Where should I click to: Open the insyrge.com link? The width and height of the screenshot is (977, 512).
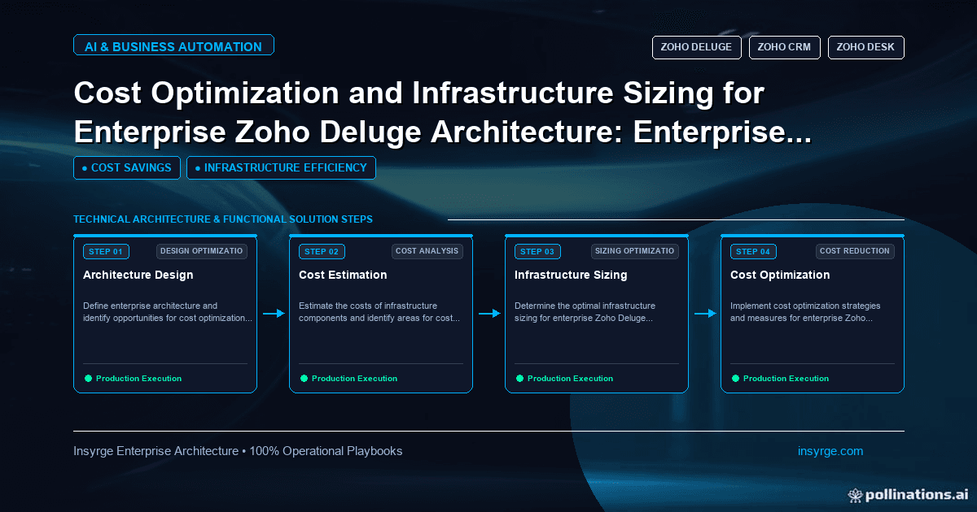click(830, 451)
